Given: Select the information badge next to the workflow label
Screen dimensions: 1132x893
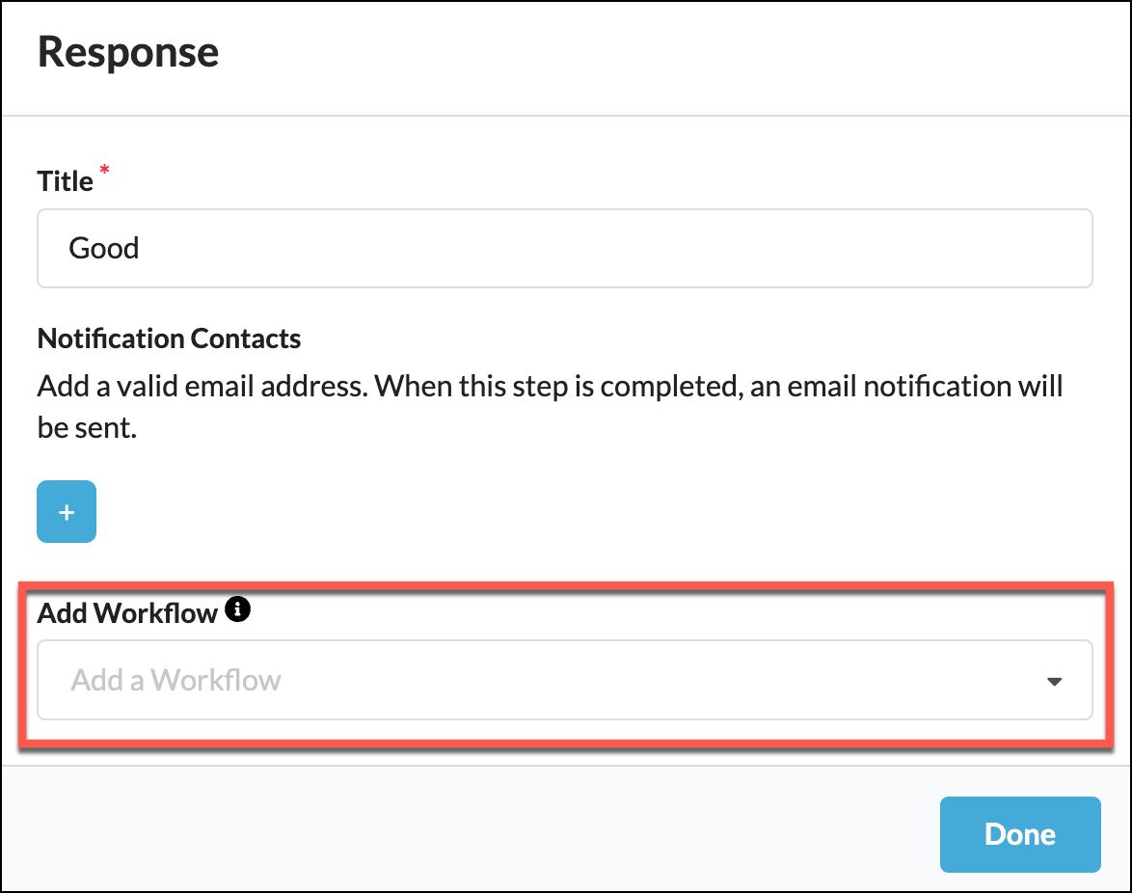Looking at the screenshot, I should (237, 609).
